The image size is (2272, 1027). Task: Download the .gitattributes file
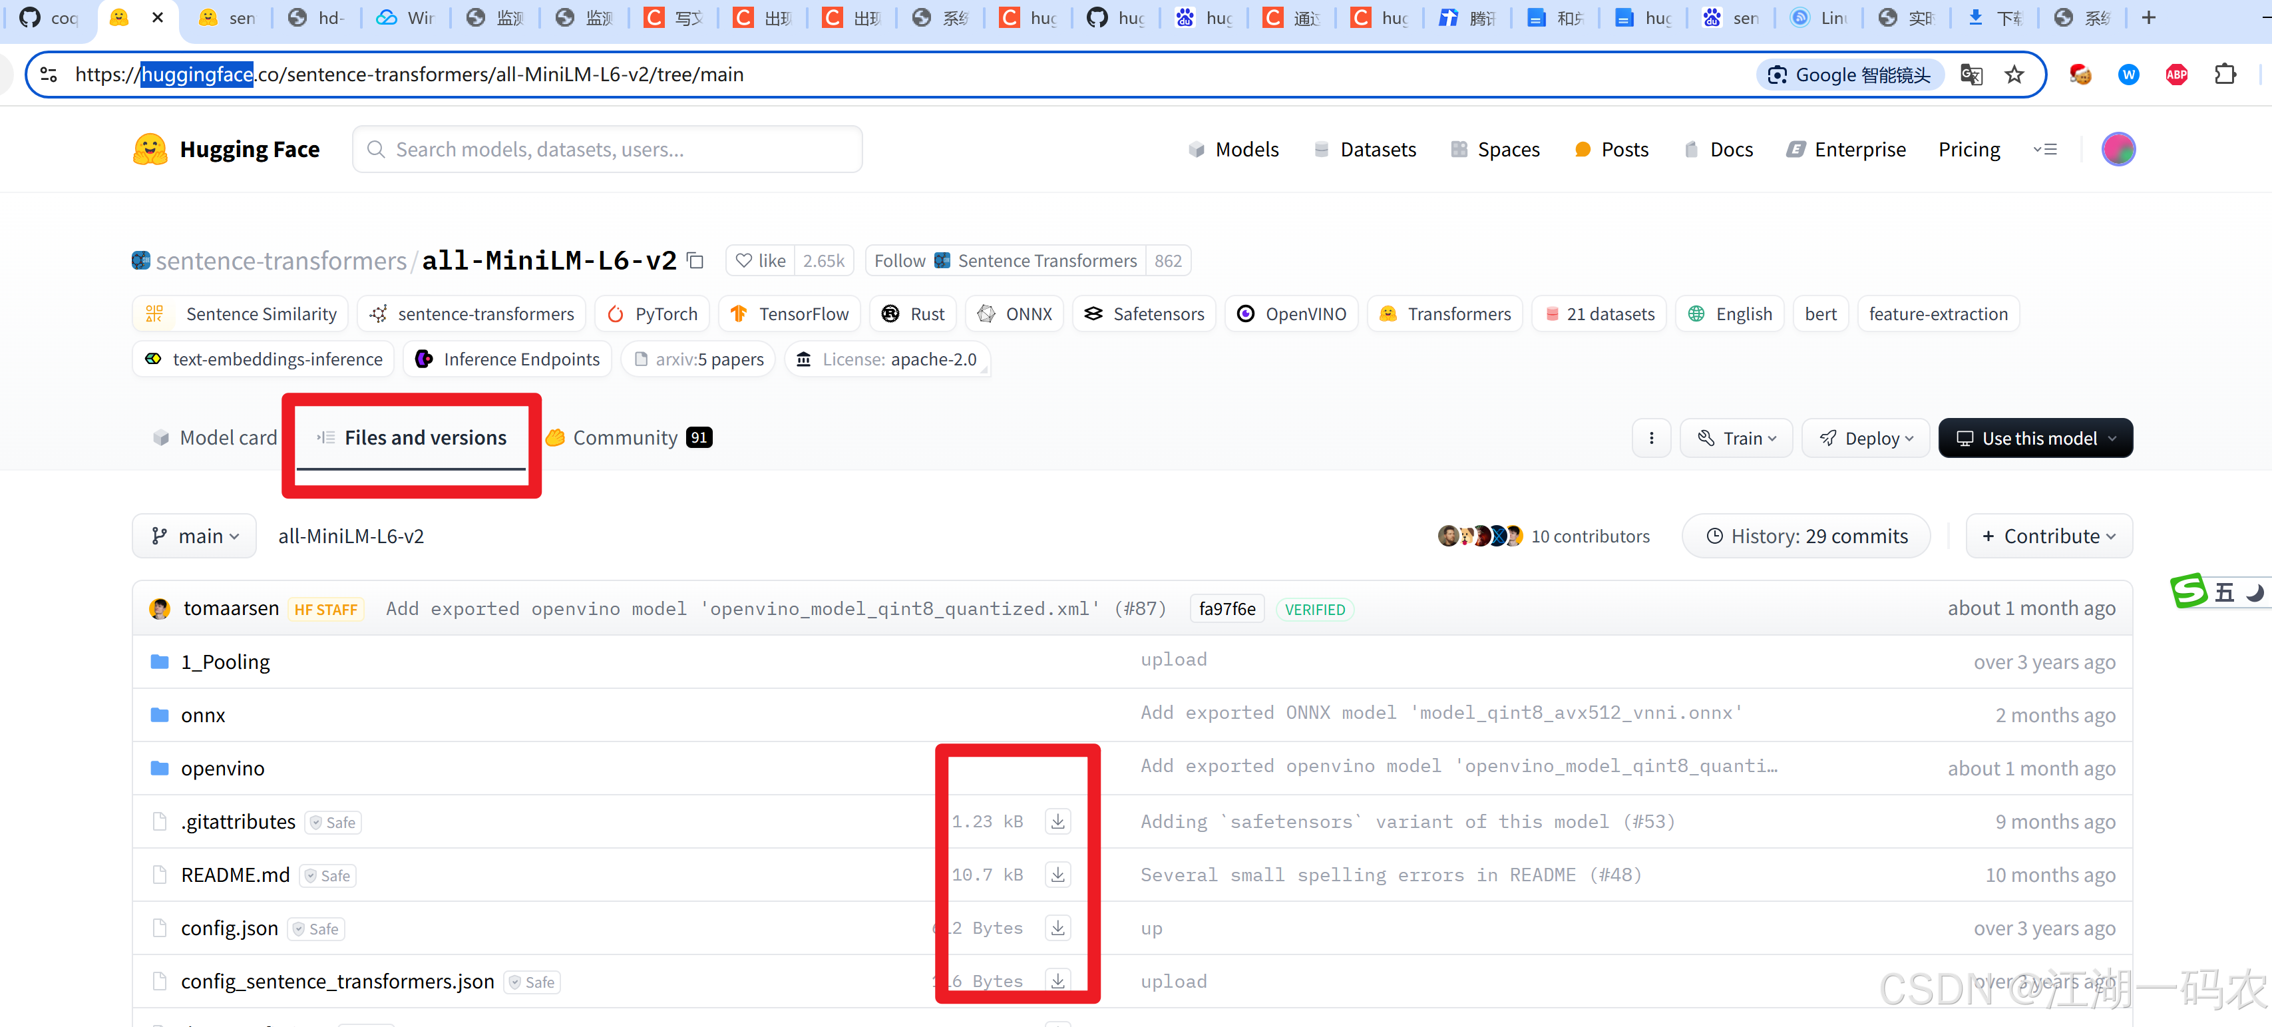coord(1057,821)
